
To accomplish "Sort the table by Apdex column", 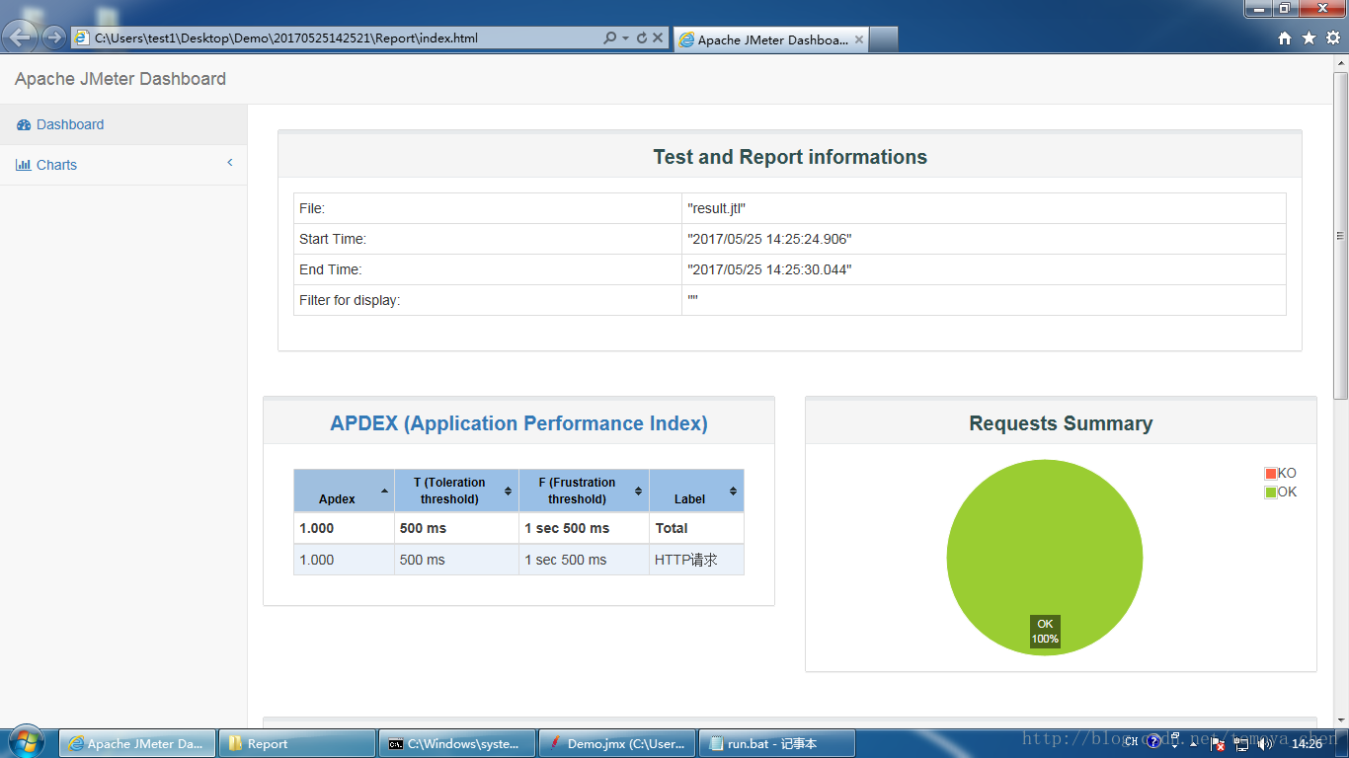I will click(x=344, y=491).
